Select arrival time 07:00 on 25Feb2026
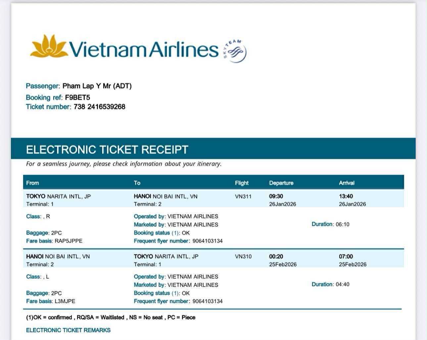Screen dimensions: 427x340 (x=346, y=256)
